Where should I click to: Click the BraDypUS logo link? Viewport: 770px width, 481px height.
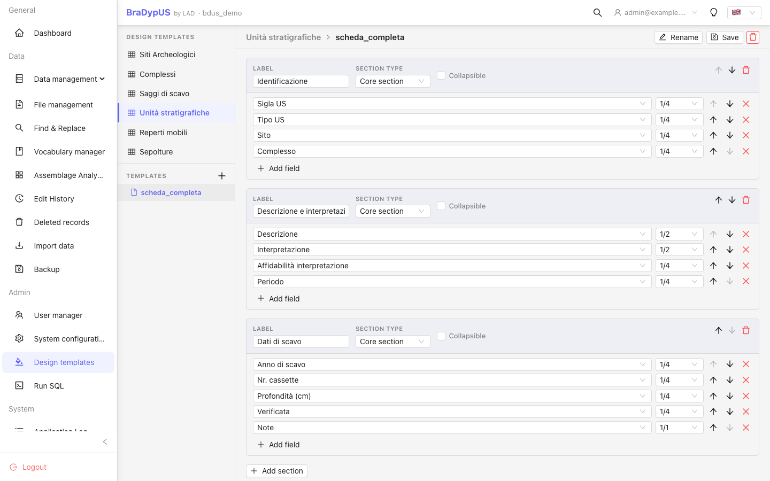tap(148, 12)
